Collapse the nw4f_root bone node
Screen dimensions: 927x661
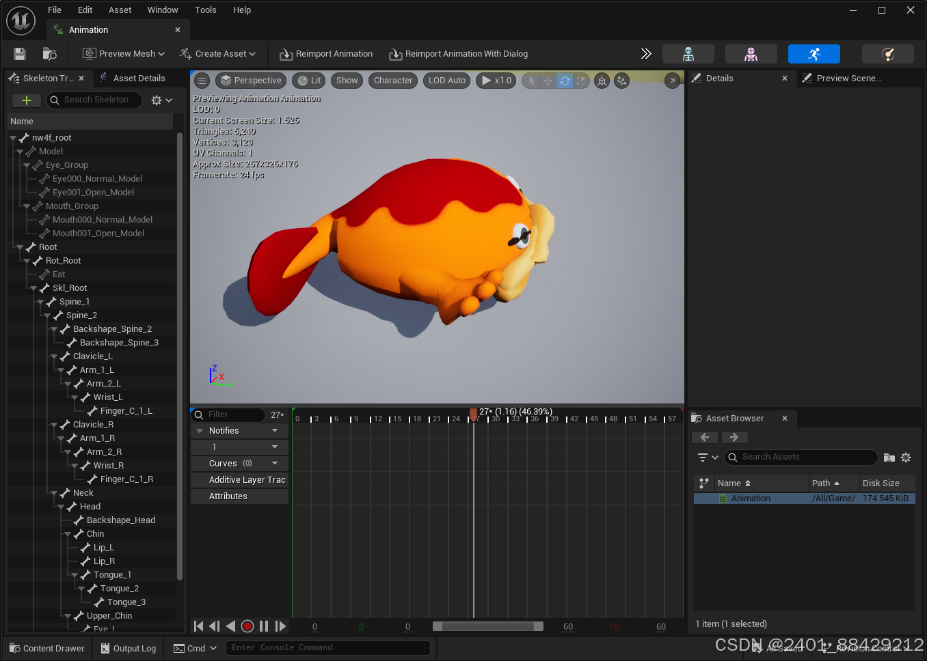[x=13, y=138]
